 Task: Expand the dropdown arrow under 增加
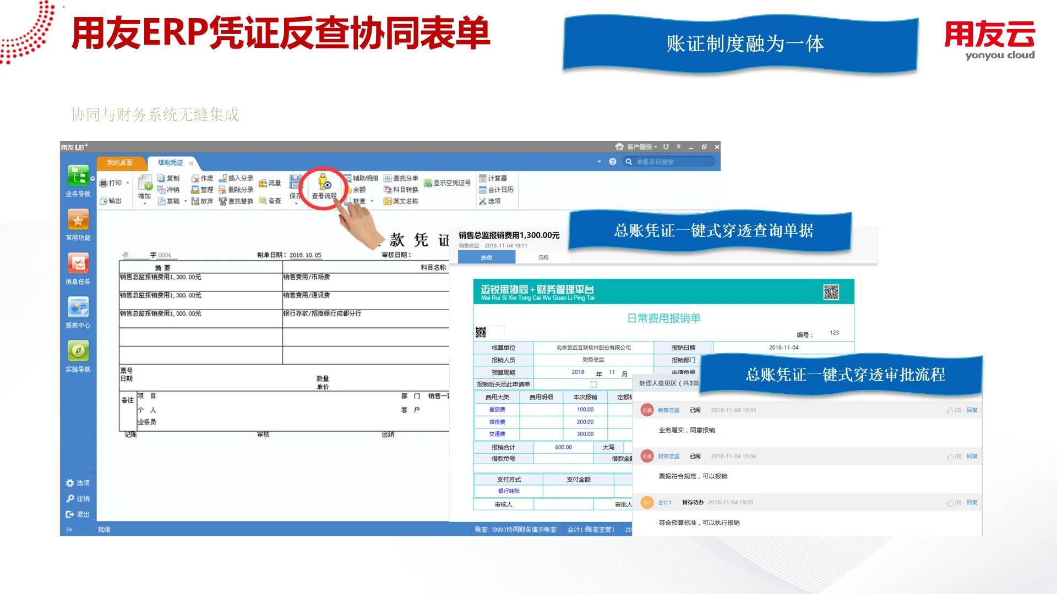tap(145, 204)
